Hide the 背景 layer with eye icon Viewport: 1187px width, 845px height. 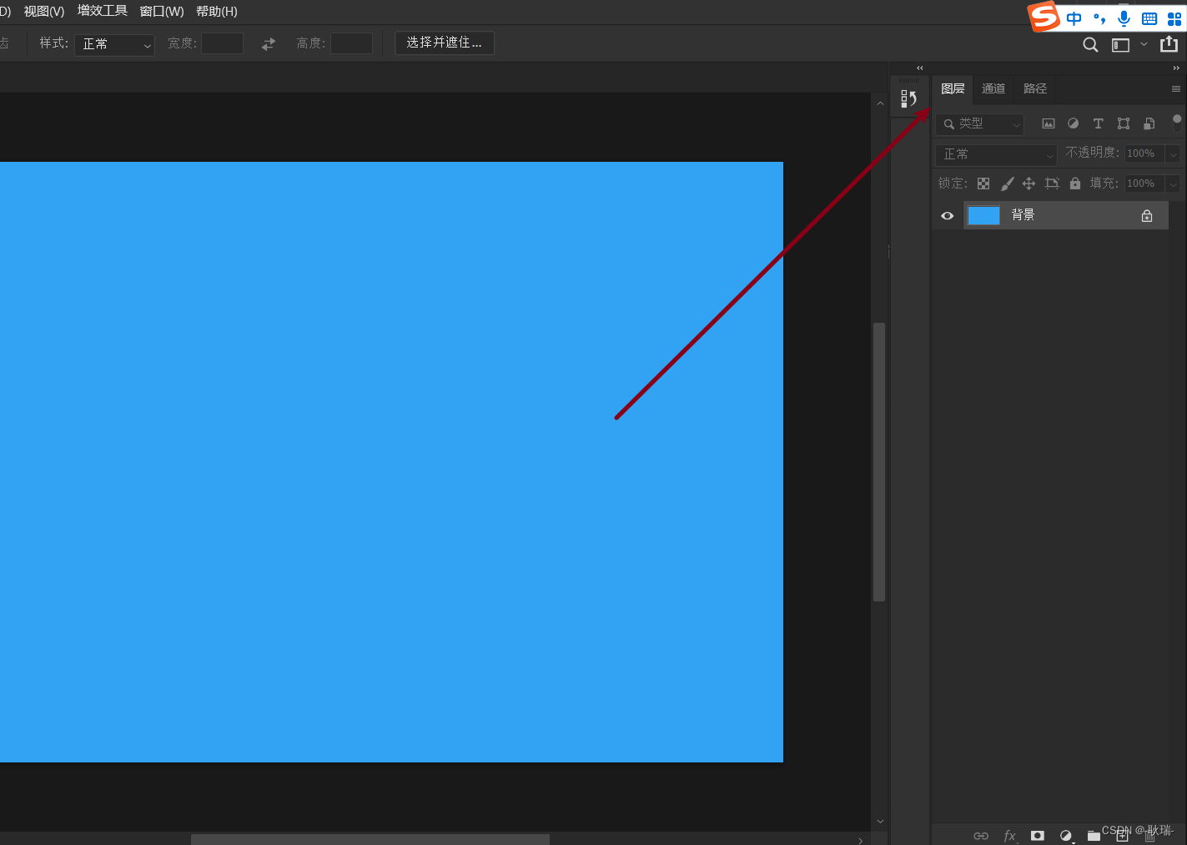[x=948, y=215]
